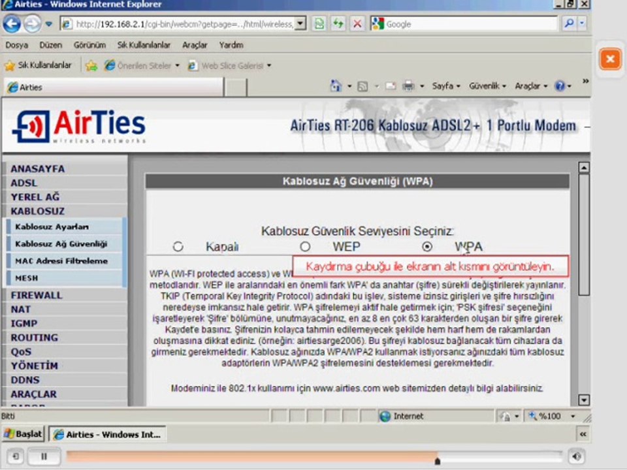This screenshot has width=627, height=470.
Task: Click the AirTies logo
Action: (79, 126)
